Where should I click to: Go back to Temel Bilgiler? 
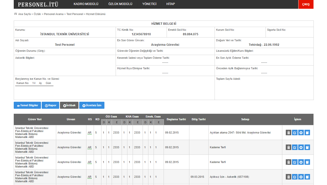27,105
